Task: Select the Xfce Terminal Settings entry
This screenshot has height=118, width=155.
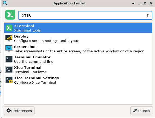Action: click(78, 80)
